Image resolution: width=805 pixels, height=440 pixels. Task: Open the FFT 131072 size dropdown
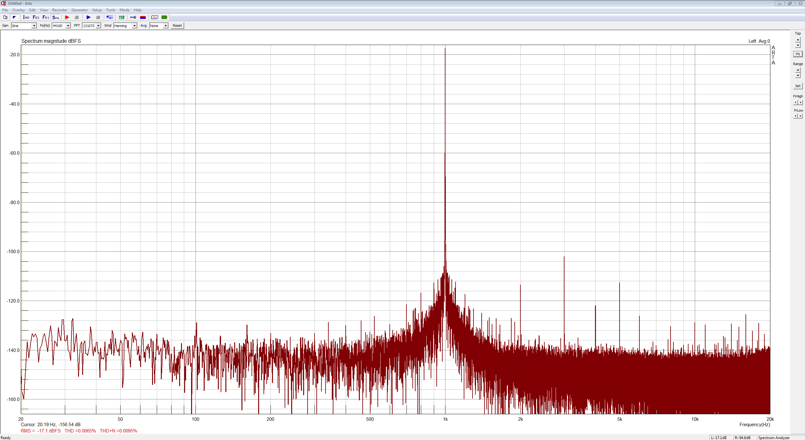pos(91,26)
